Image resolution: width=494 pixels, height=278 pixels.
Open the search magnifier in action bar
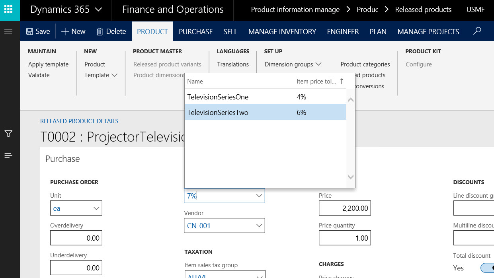(477, 31)
